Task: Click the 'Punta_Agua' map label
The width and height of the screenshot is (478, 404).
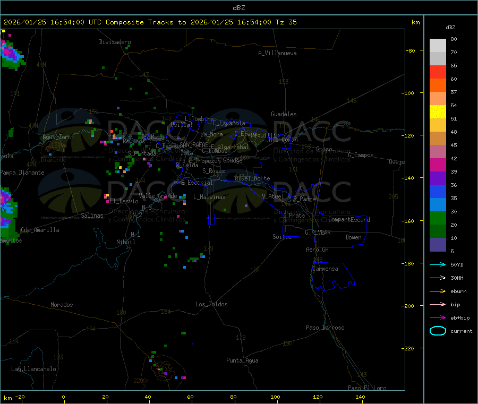Action: pos(242,360)
